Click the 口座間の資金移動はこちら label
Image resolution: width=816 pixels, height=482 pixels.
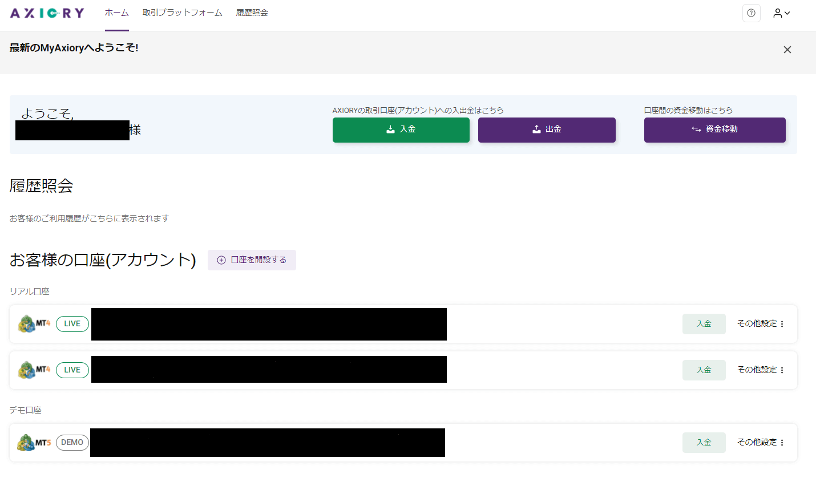coord(689,110)
